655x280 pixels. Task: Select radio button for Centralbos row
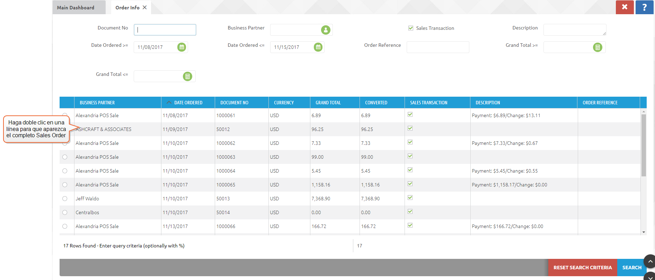[x=65, y=212]
